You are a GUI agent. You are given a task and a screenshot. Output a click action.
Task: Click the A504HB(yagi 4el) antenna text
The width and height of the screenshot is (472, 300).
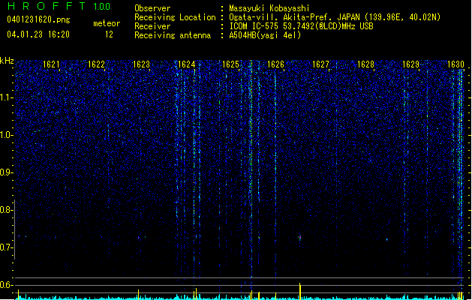tap(265, 35)
